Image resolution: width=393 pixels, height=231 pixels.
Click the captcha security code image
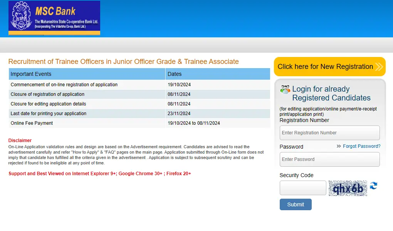[x=348, y=188]
